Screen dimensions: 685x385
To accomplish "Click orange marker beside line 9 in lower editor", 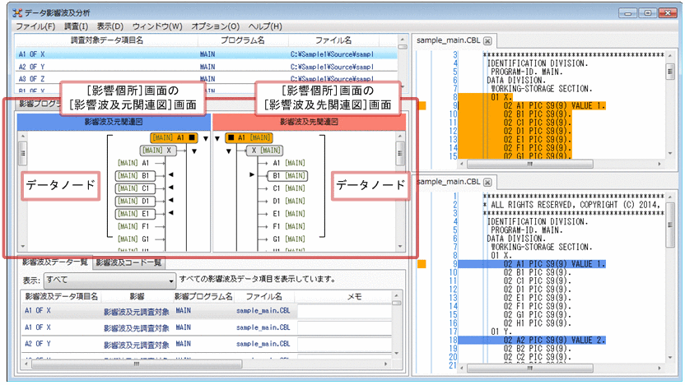I will point(422,263).
